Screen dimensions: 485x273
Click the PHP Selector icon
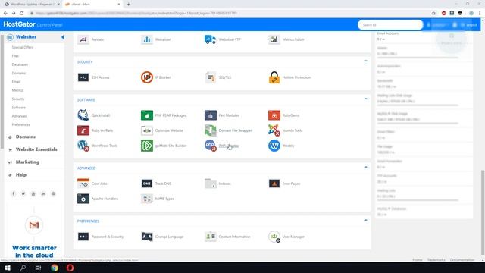point(211,146)
